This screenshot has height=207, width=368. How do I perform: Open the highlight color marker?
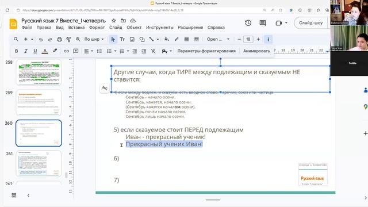point(55,51)
